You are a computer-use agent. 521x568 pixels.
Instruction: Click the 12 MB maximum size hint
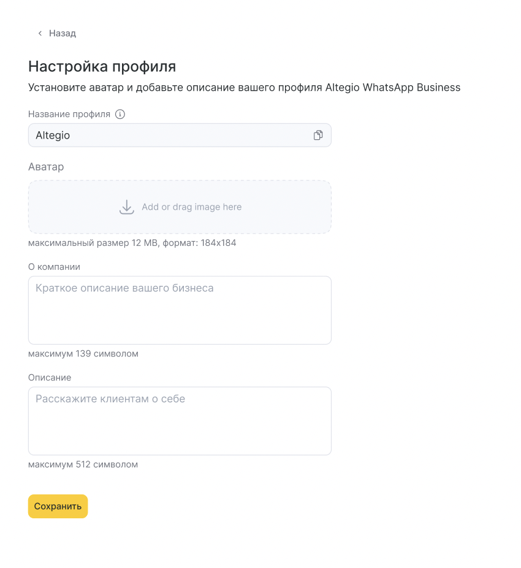(x=132, y=243)
